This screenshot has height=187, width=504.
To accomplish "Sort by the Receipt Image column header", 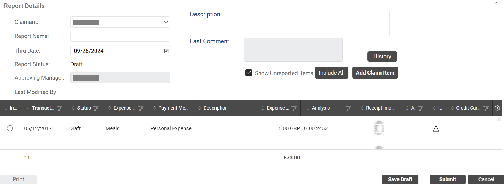I will pos(380,108).
